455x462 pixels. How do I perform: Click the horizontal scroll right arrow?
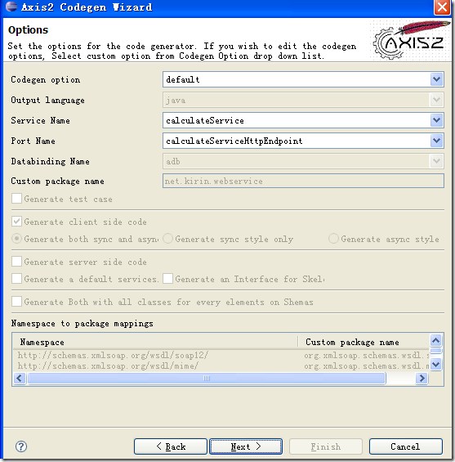[x=422, y=378]
